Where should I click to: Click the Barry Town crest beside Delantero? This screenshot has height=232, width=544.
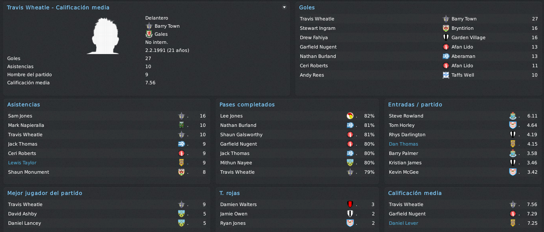point(149,26)
